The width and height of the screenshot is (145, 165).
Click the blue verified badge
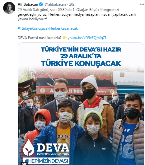pyautogui.click(x=41, y=4)
